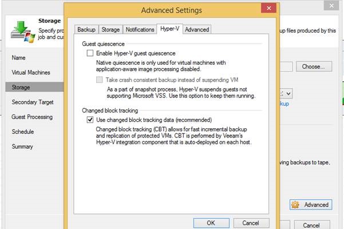The width and height of the screenshot is (344, 229).
Task: Go to the Notifications tab
Action: click(x=140, y=30)
